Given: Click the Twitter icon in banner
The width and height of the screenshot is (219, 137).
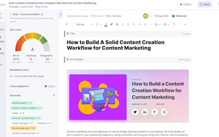Looking at the screenshot, I should coord(135,112).
